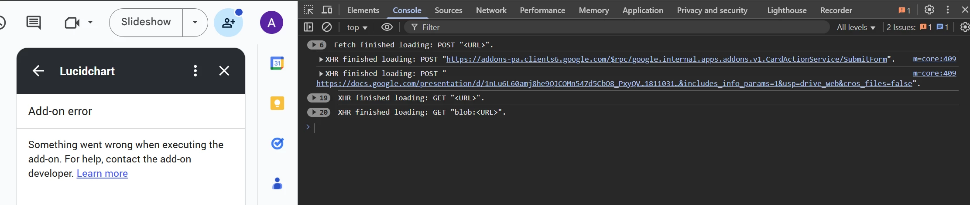
Task: Open the 2 Issues summary link
Action: (x=918, y=27)
